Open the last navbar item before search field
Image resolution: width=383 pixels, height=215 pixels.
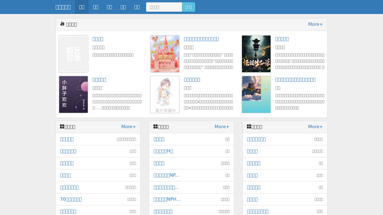[137, 7]
